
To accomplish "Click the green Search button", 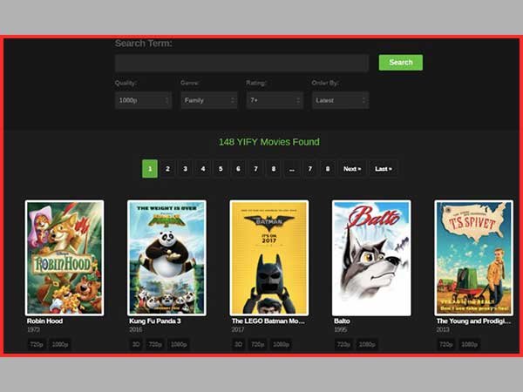I will (401, 63).
